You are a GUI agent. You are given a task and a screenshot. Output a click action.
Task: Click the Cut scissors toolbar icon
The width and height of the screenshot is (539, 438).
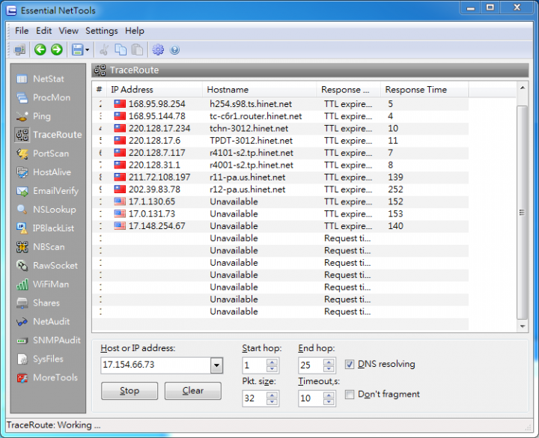[x=104, y=50]
